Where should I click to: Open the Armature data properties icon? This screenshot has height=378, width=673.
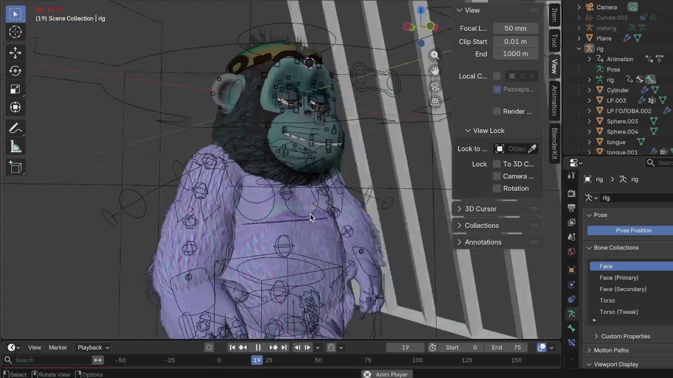click(x=571, y=314)
